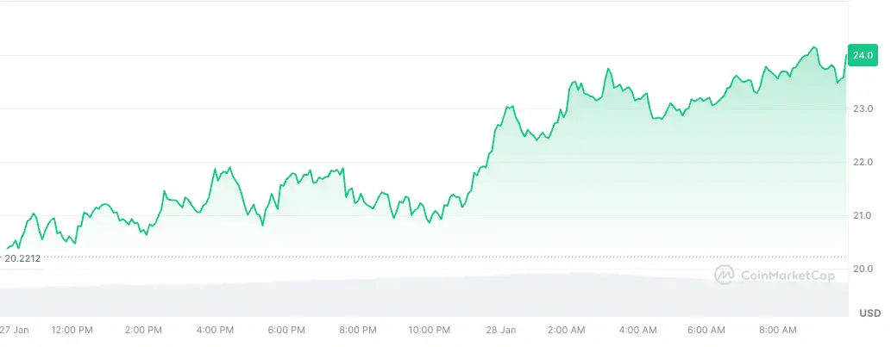
Task: Click the 2:00 AM time marker
Action: point(567,329)
